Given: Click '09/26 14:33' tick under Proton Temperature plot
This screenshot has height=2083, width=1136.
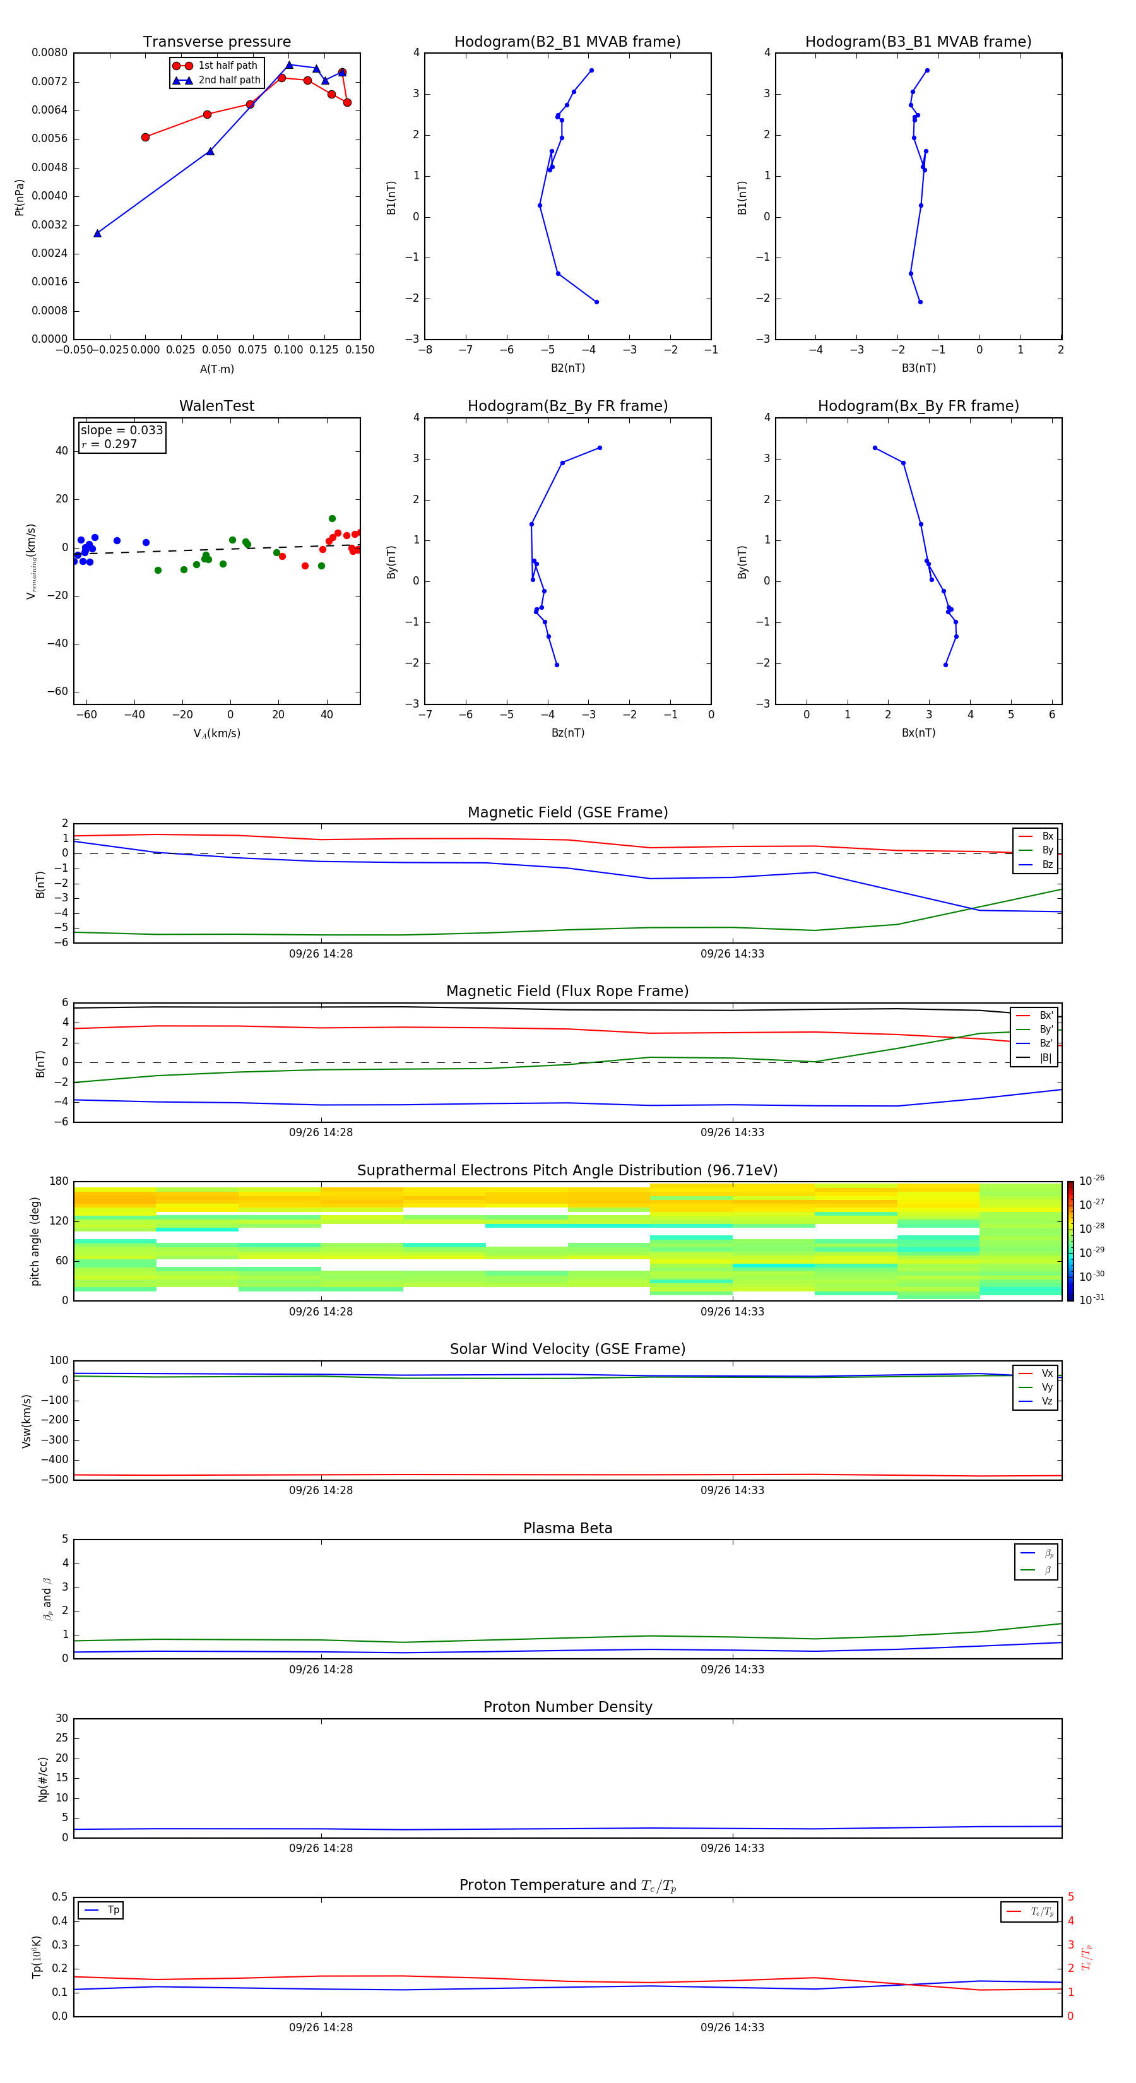Looking at the screenshot, I should click(733, 2027).
